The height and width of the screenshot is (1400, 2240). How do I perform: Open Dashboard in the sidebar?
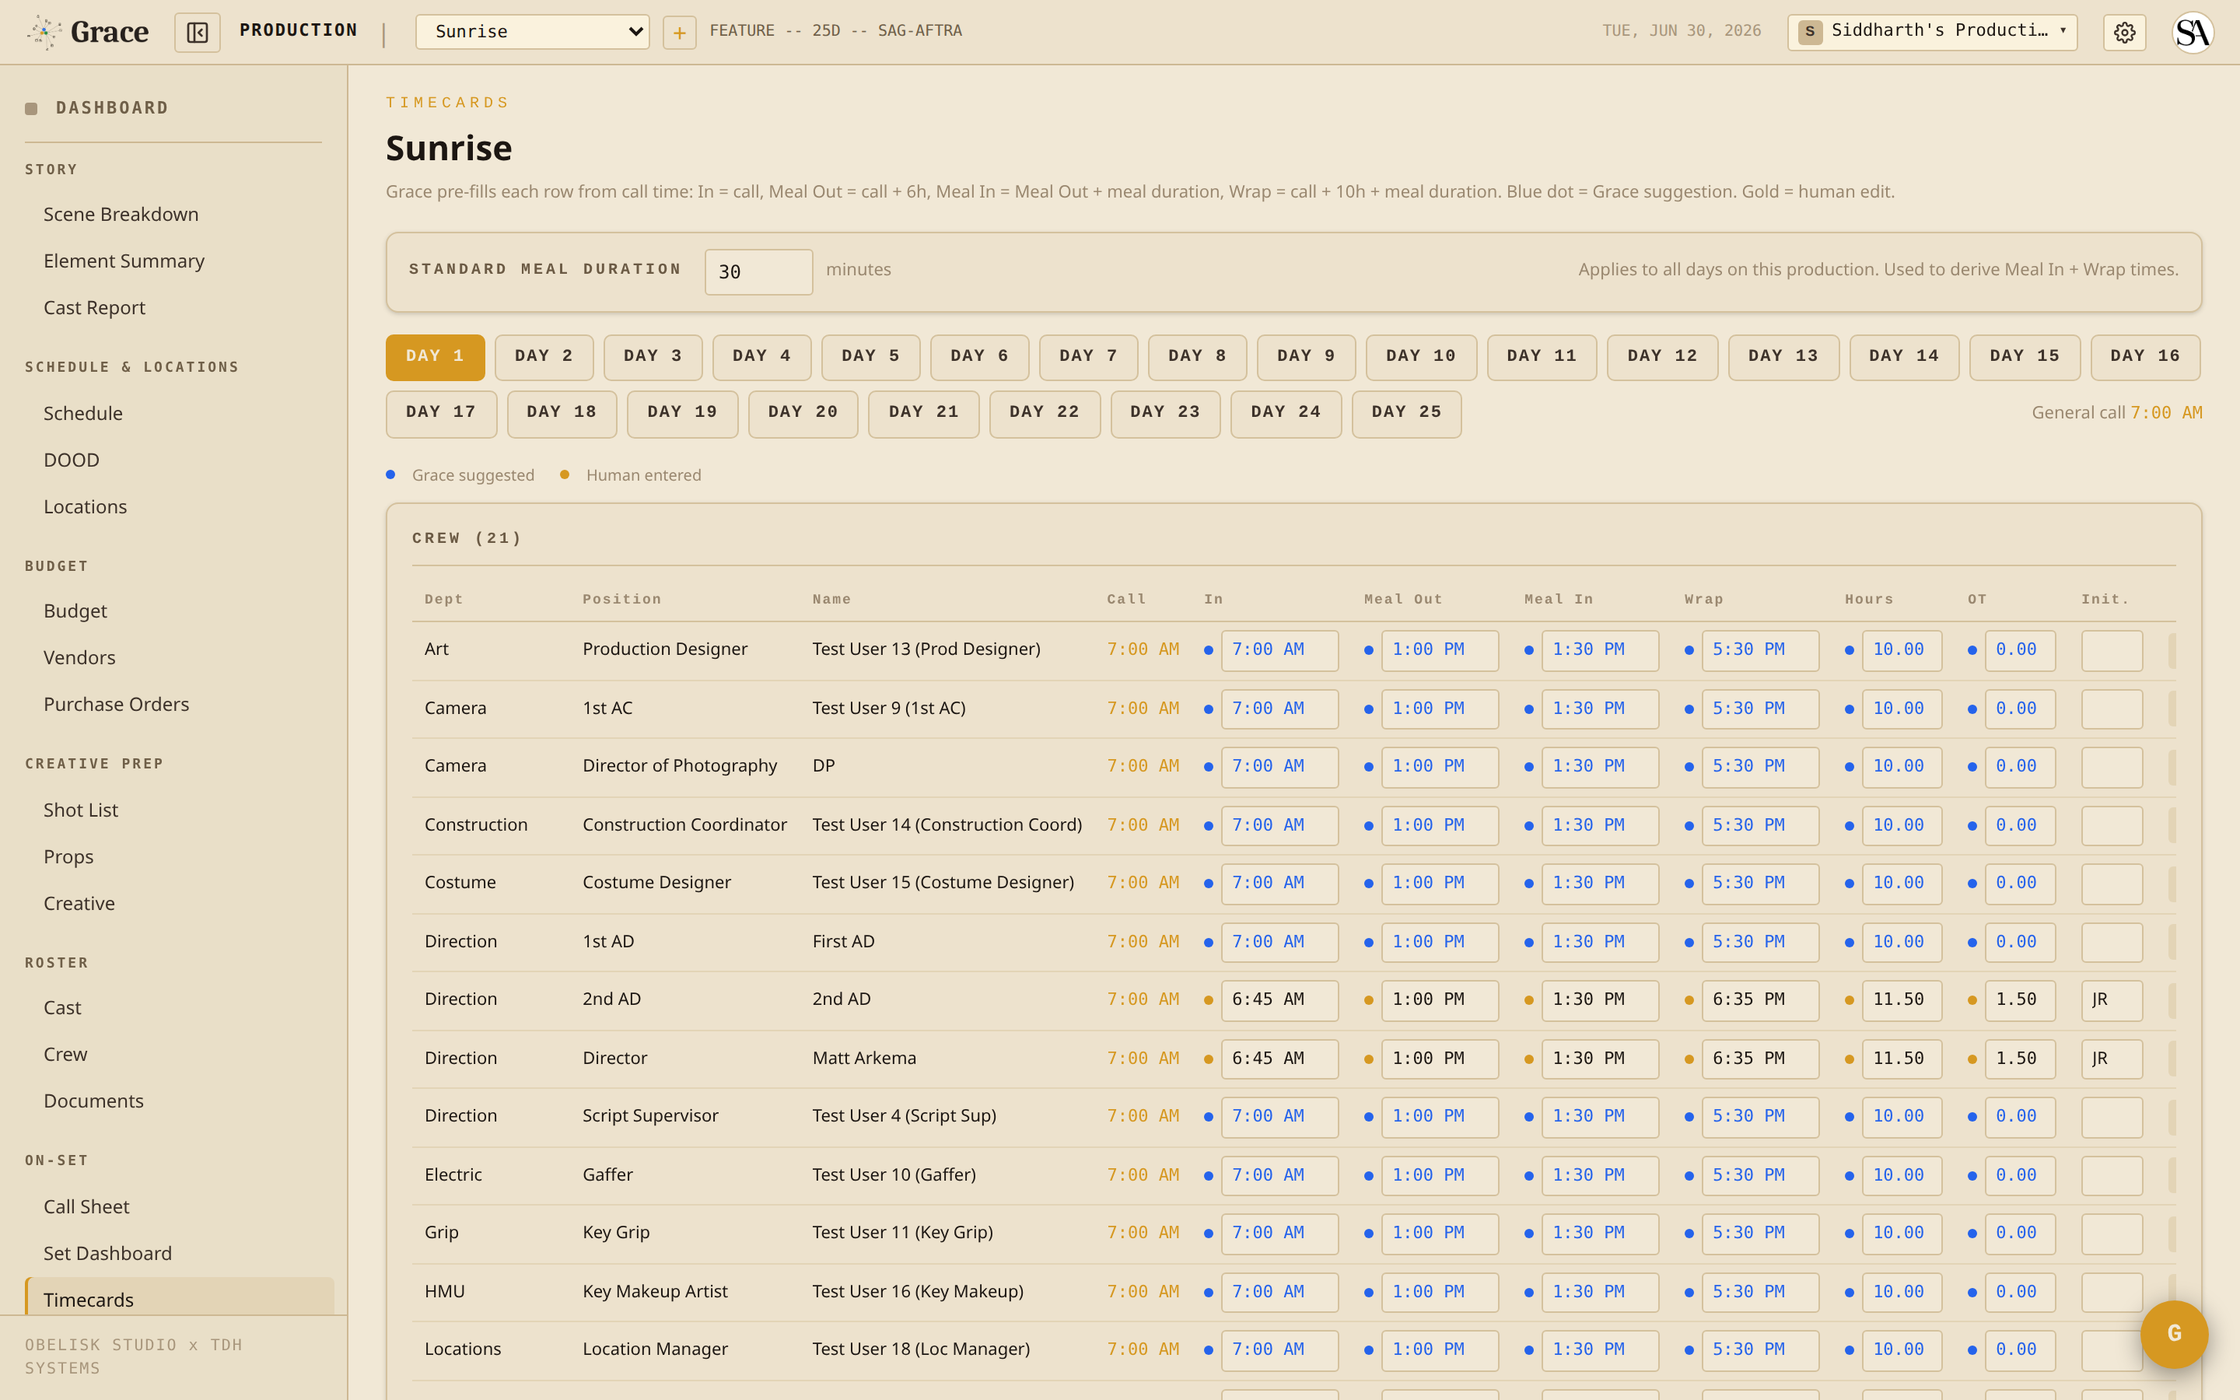pos(112,108)
